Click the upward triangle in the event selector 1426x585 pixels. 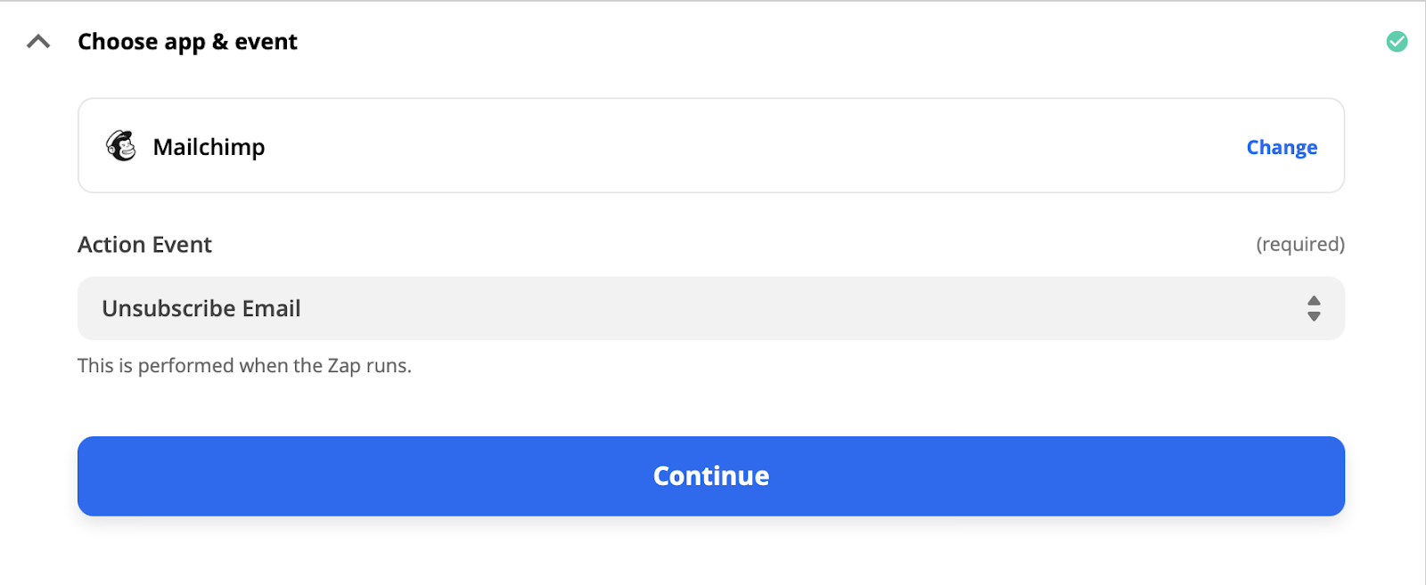coord(1313,301)
